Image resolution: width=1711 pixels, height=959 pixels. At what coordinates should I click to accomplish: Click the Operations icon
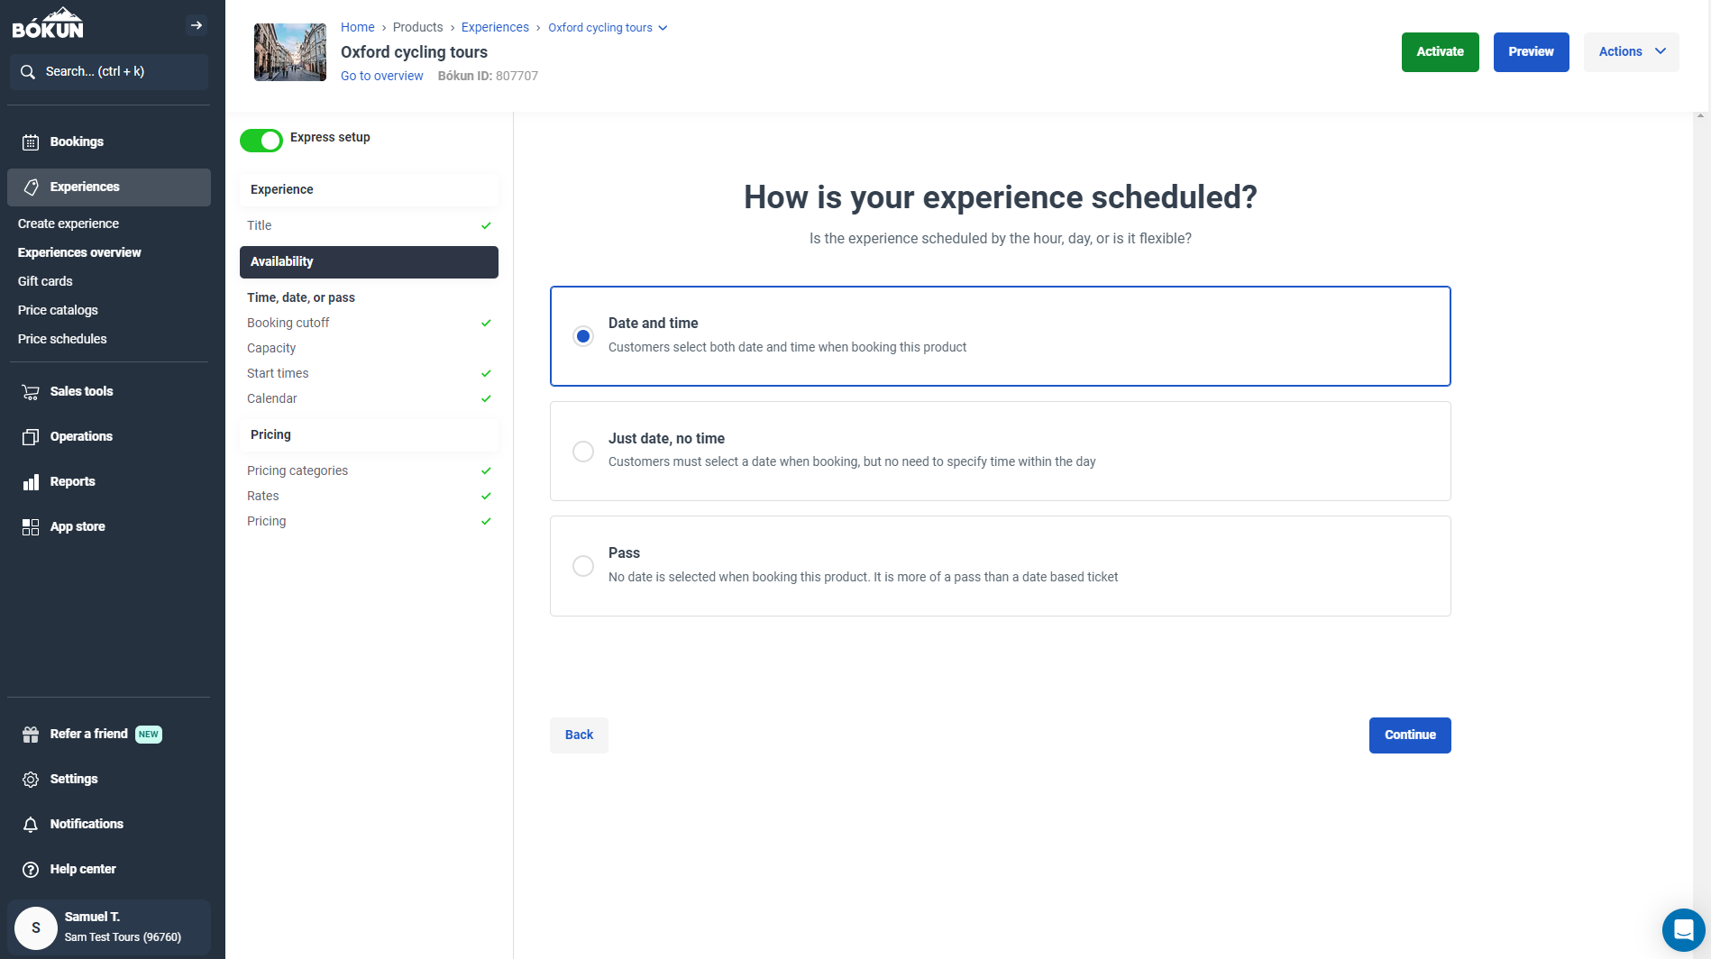point(31,437)
